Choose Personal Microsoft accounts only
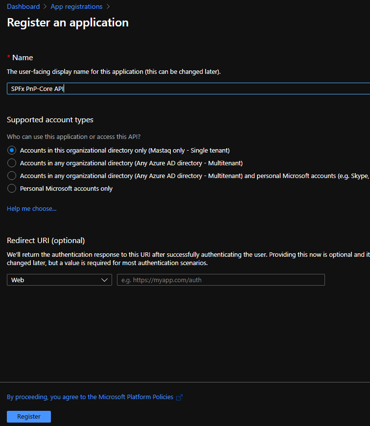 11,188
